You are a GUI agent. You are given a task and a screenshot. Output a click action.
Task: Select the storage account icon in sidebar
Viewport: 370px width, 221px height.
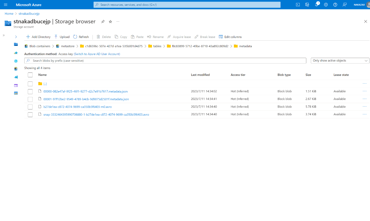point(16,45)
